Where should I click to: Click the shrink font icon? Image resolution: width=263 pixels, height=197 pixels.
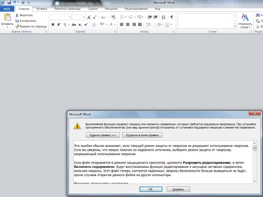click(x=95, y=17)
